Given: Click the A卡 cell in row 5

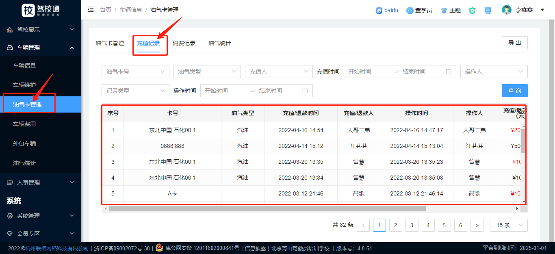Looking at the screenshot, I should click(173, 193).
